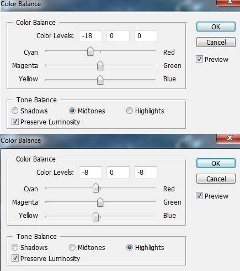The width and height of the screenshot is (240, 271).
Task: Click OK in the lower Color Balance dialog
Action: 216,163
